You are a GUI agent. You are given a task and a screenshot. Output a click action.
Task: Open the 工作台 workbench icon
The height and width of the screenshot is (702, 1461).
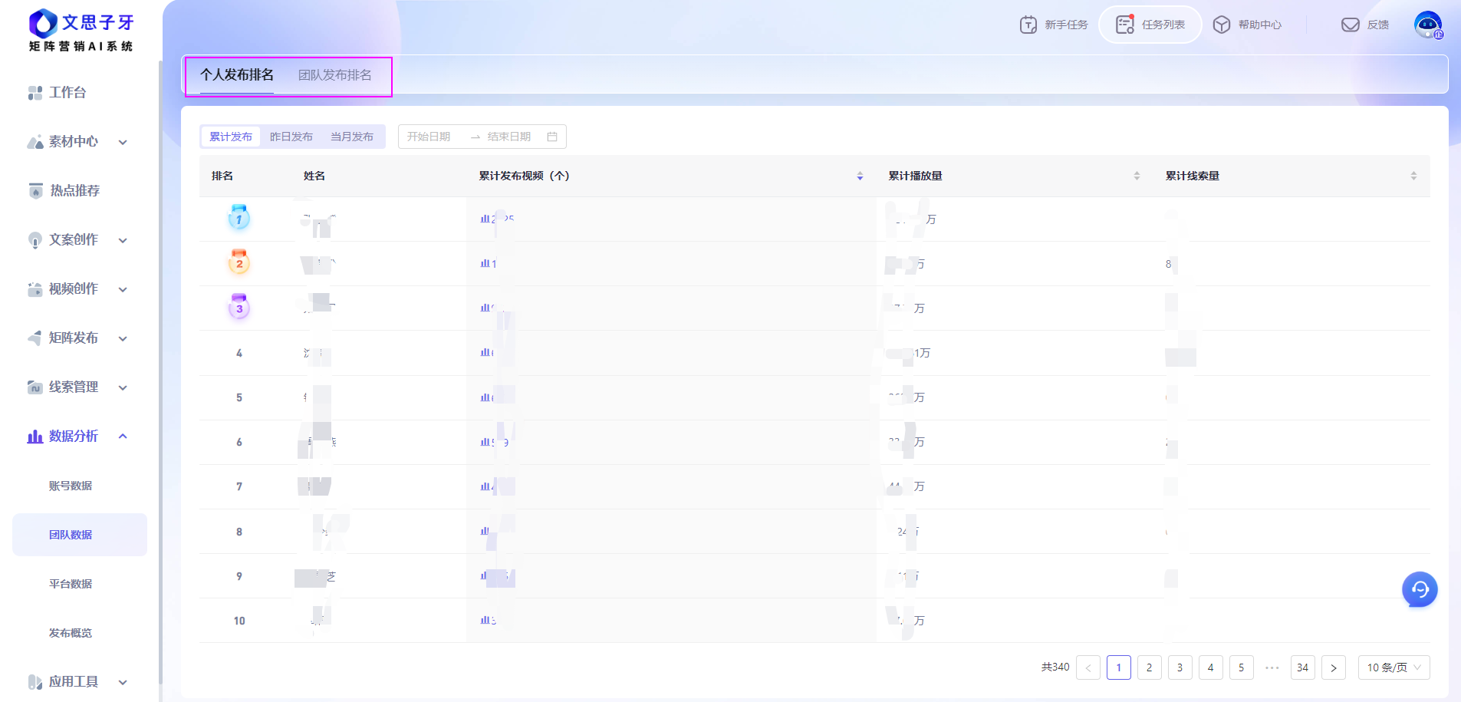35,93
